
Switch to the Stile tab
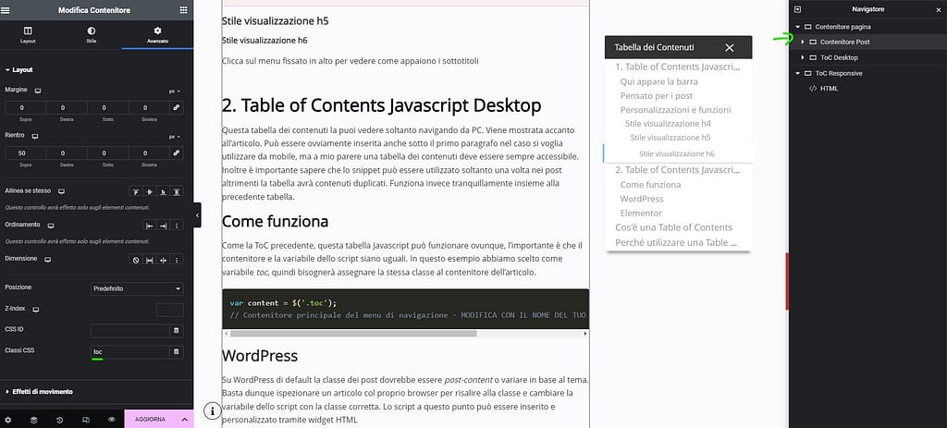click(92, 35)
